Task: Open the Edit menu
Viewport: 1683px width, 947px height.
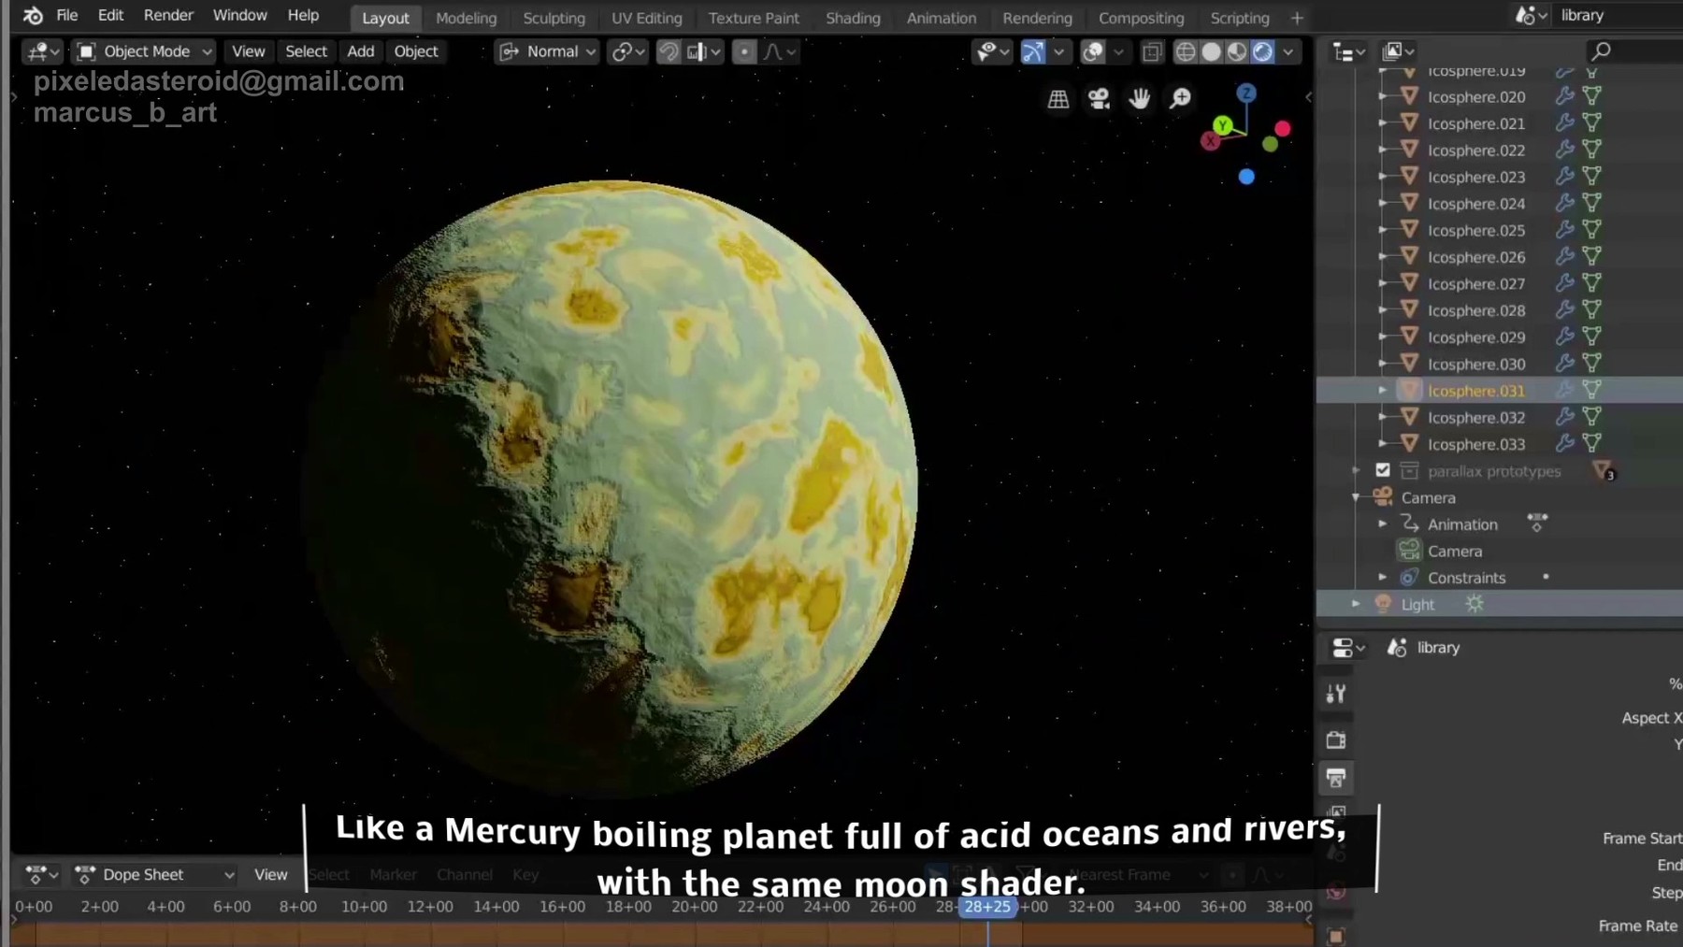Action: [111, 16]
